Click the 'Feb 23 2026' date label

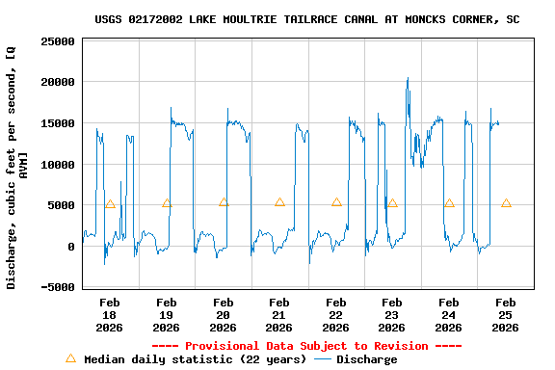click(x=392, y=315)
